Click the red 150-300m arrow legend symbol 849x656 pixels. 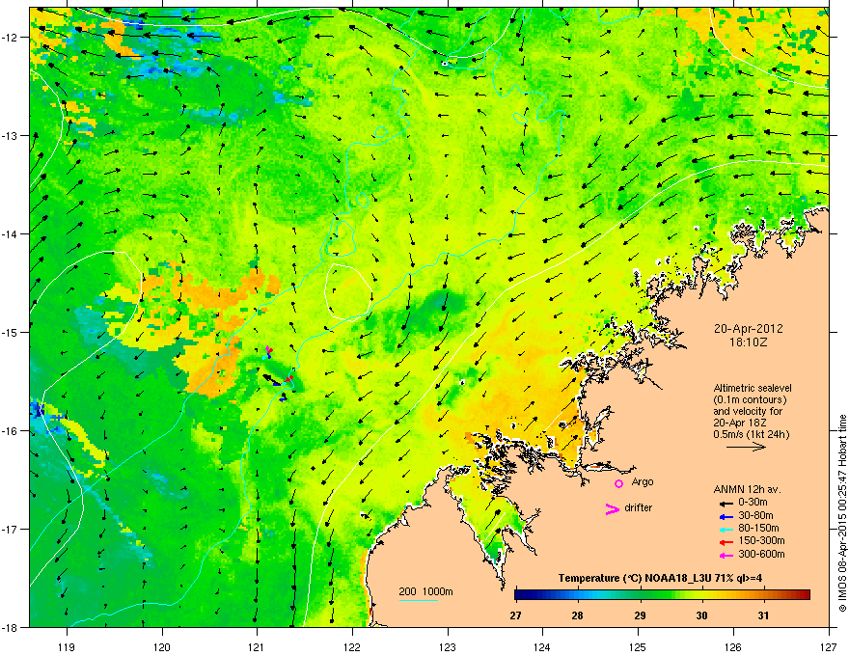point(726,542)
